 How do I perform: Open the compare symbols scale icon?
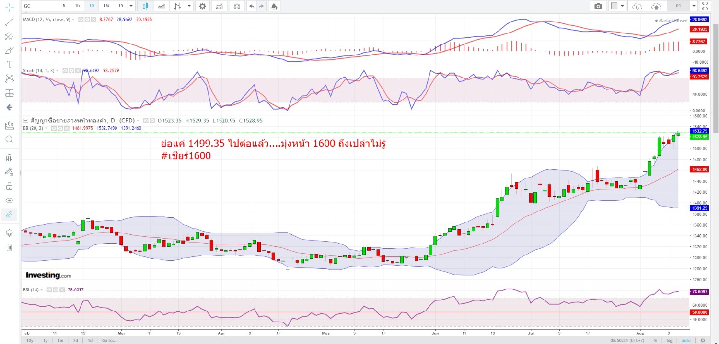236,6
